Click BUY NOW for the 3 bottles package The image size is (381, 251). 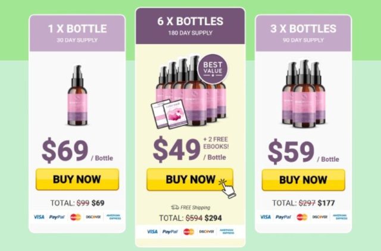[303, 180]
